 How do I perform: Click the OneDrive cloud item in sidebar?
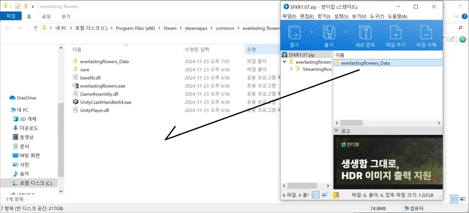(x=23, y=98)
